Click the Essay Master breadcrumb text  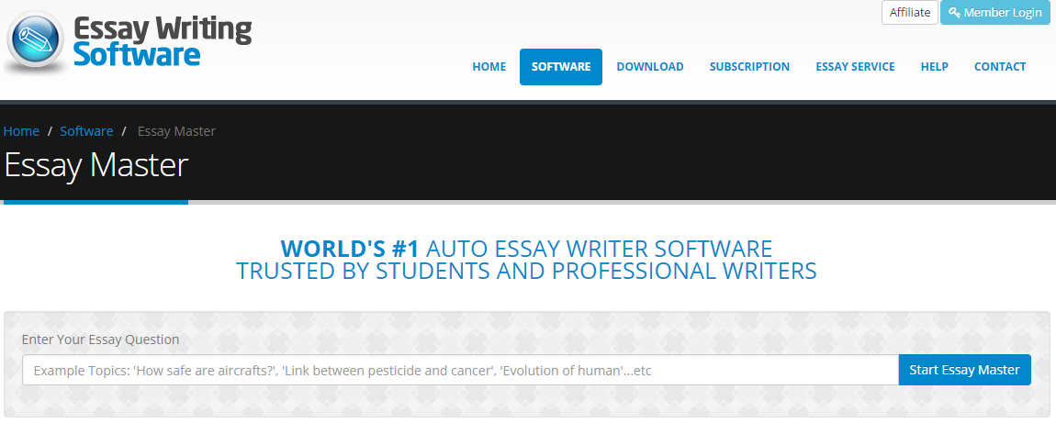click(x=176, y=131)
